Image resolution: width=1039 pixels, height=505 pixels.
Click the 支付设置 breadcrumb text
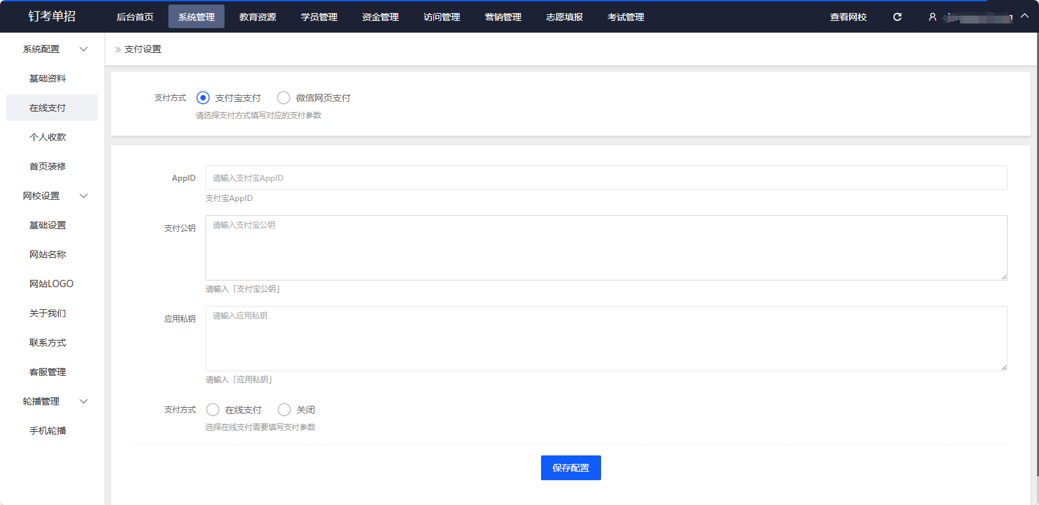143,49
